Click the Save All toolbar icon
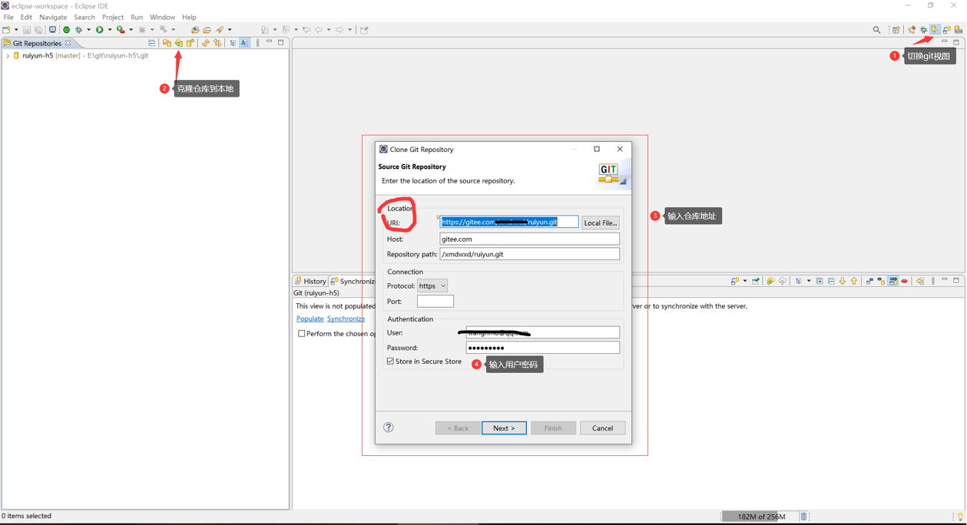Screen dimensions: 967x525 click(38, 30)
